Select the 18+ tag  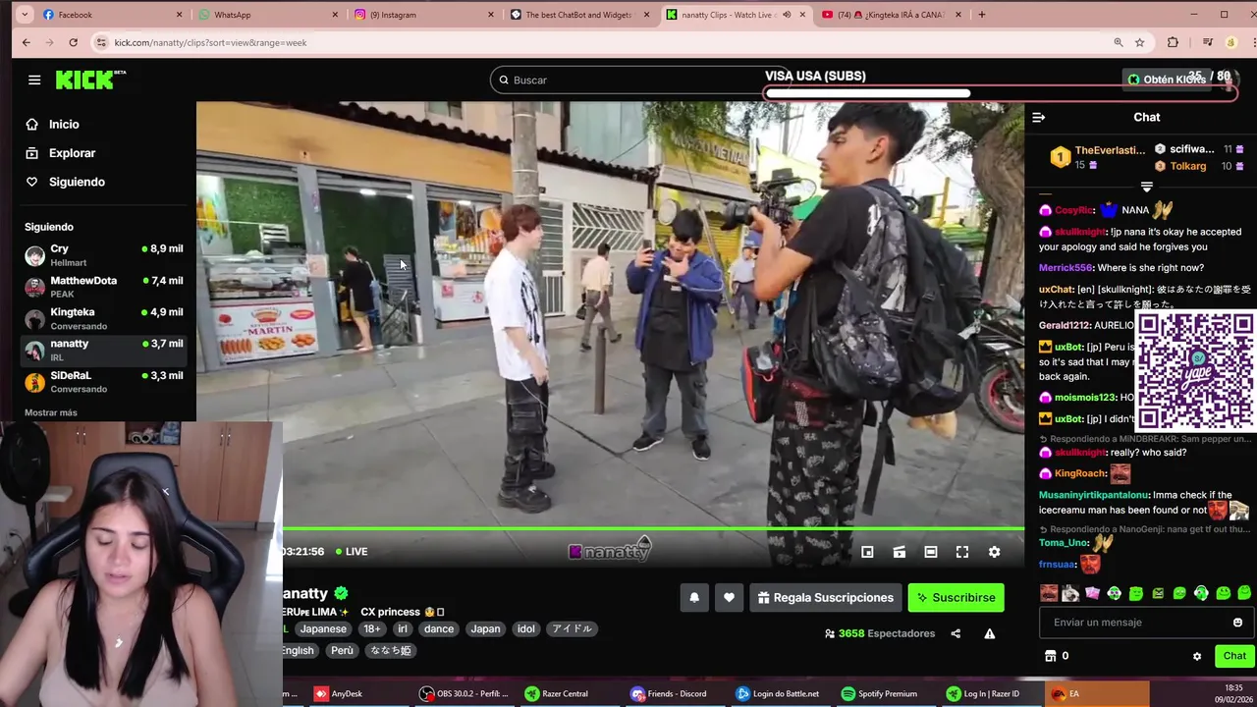pos(371,628)
